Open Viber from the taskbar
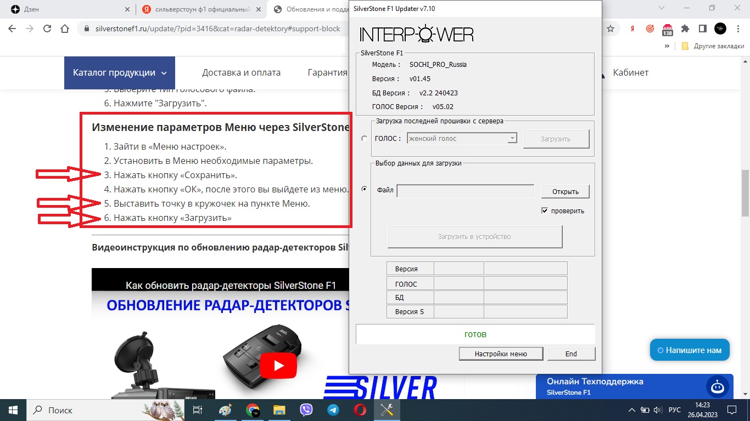750x421 pixels. (x=306, y=409)
